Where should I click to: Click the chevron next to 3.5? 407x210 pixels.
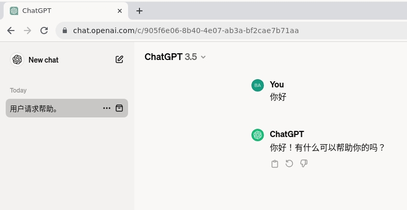(203, 57)
